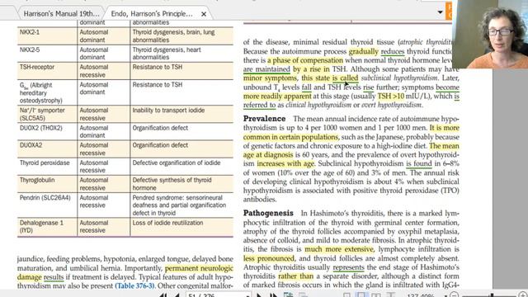
Task: Click the 'DUOX2 (THOX2)' table cell
Action: click(47, 132)
